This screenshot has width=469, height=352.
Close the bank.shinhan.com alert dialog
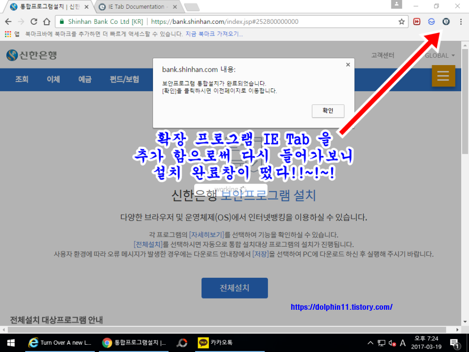click(348, 65)
